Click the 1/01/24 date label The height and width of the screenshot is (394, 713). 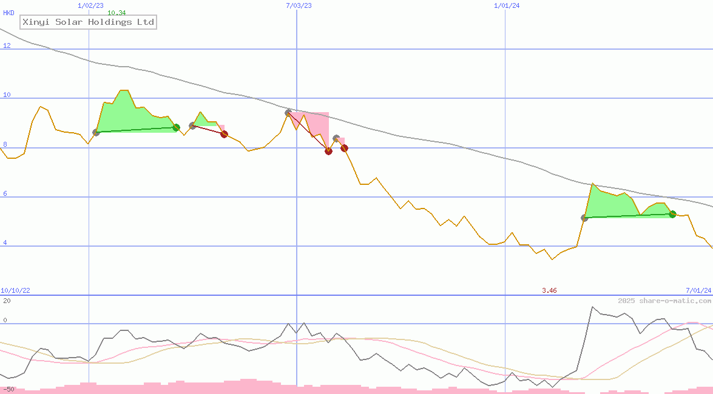(507, 5)
